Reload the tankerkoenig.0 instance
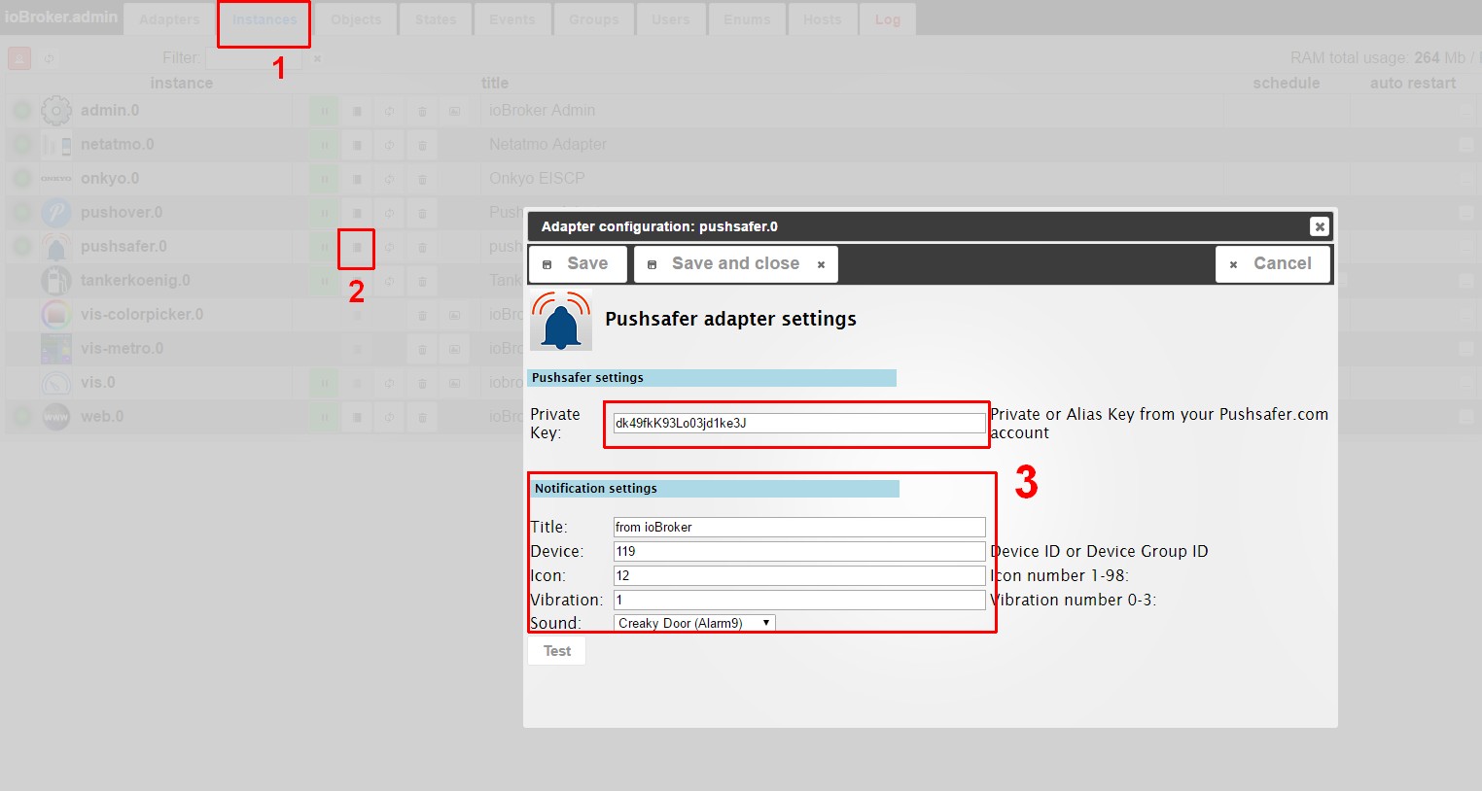This screenshot has width=1482, height=791. [389, 282]
